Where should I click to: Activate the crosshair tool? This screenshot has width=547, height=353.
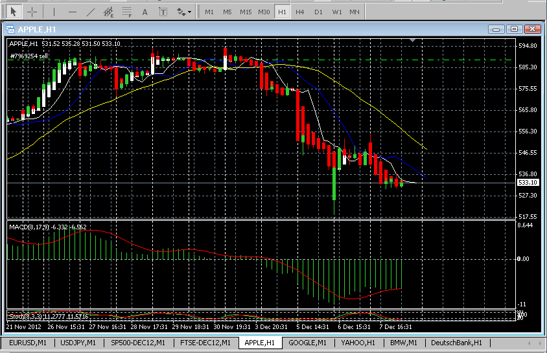pos(32,12)
